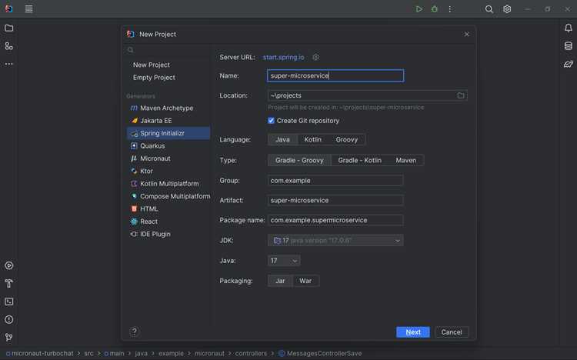Click the main breadcrumb item
The image size is (577, 360).
[117, 353]
